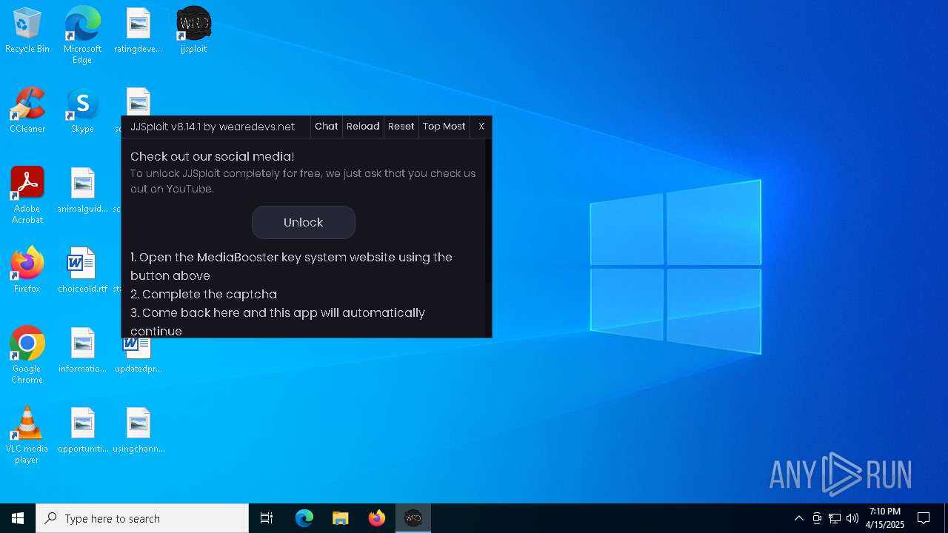This screenshot has height=533, width=948.
Task: Show hidden system tray icons
Action: [x=798, y=518]
